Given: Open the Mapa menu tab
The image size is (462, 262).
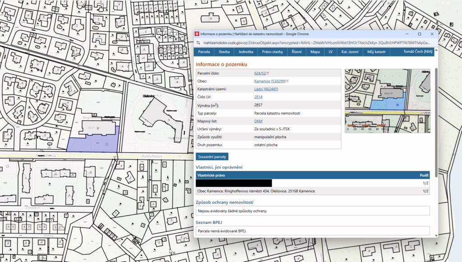Looking at the screenshot, I should [314, 51].
